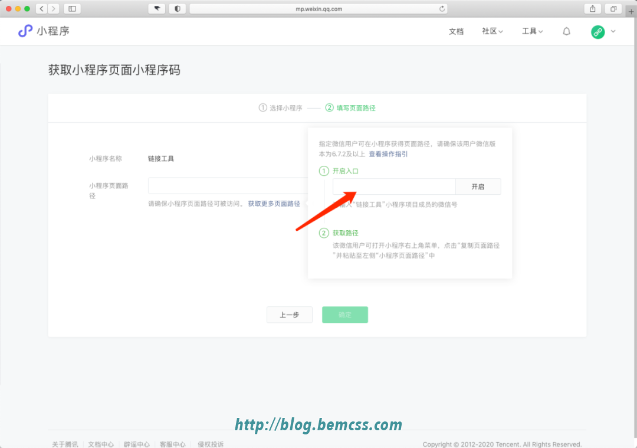Click the Safari share icon
The height and width of the screenshot is (448, 637).
click(592, 9)
